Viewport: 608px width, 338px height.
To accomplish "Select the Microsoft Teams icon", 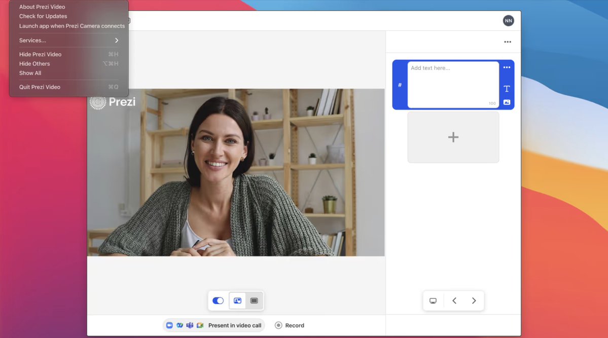I will (190, 325).
